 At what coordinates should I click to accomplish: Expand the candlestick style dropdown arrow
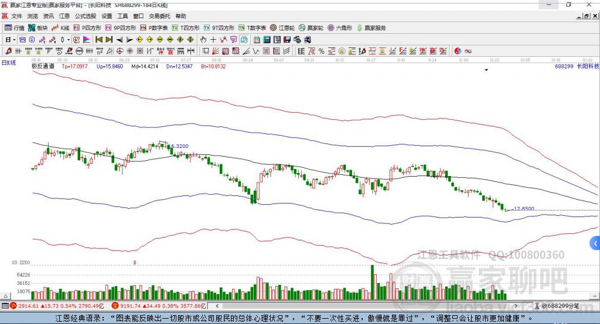click(69, 40)
